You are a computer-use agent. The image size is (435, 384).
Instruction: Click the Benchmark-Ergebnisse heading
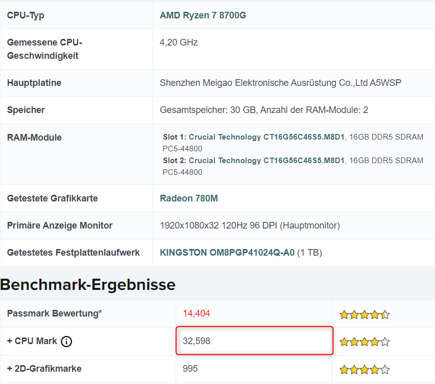pyautogui.click(x=88, y=285)
